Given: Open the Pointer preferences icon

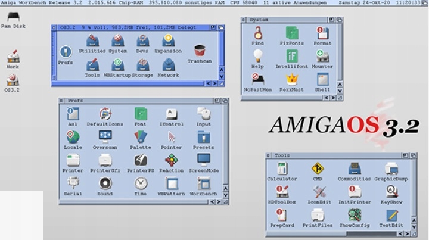Looking at the screenshot, I should (172, 136).
